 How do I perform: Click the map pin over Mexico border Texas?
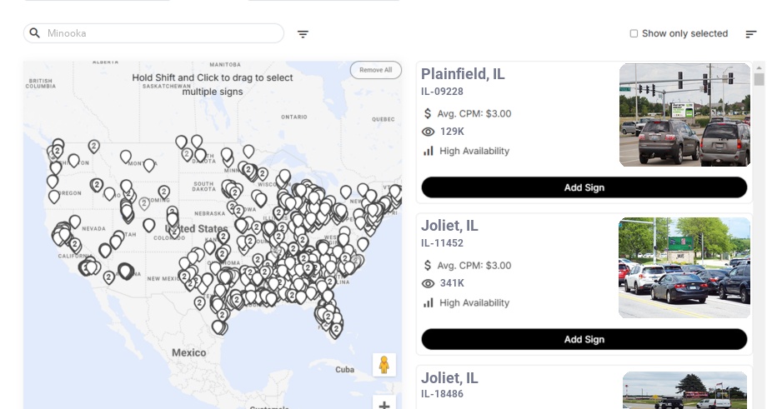coord(218,325)
